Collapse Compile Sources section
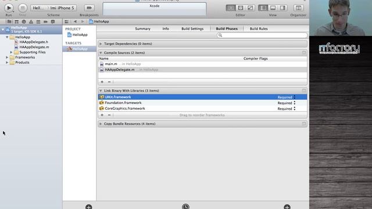 [x=101, y=53]
